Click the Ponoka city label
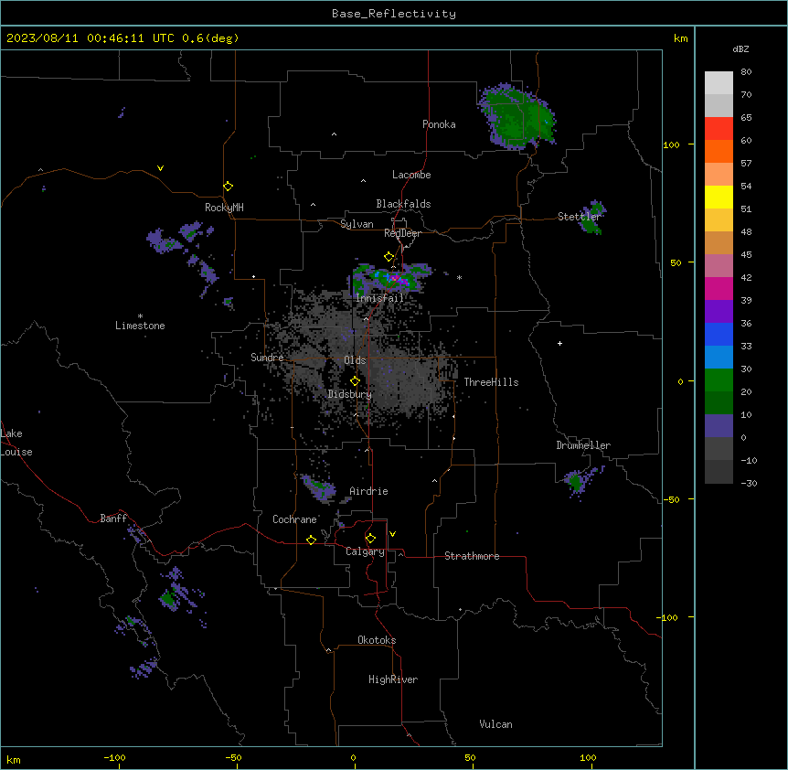The height and width of the screenshot is (770, 788). [x=439, y=124]
